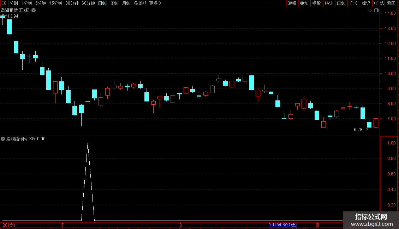Click the XG indicator spike peak
The height and width of the screenshot is (229, 399).
88,143
